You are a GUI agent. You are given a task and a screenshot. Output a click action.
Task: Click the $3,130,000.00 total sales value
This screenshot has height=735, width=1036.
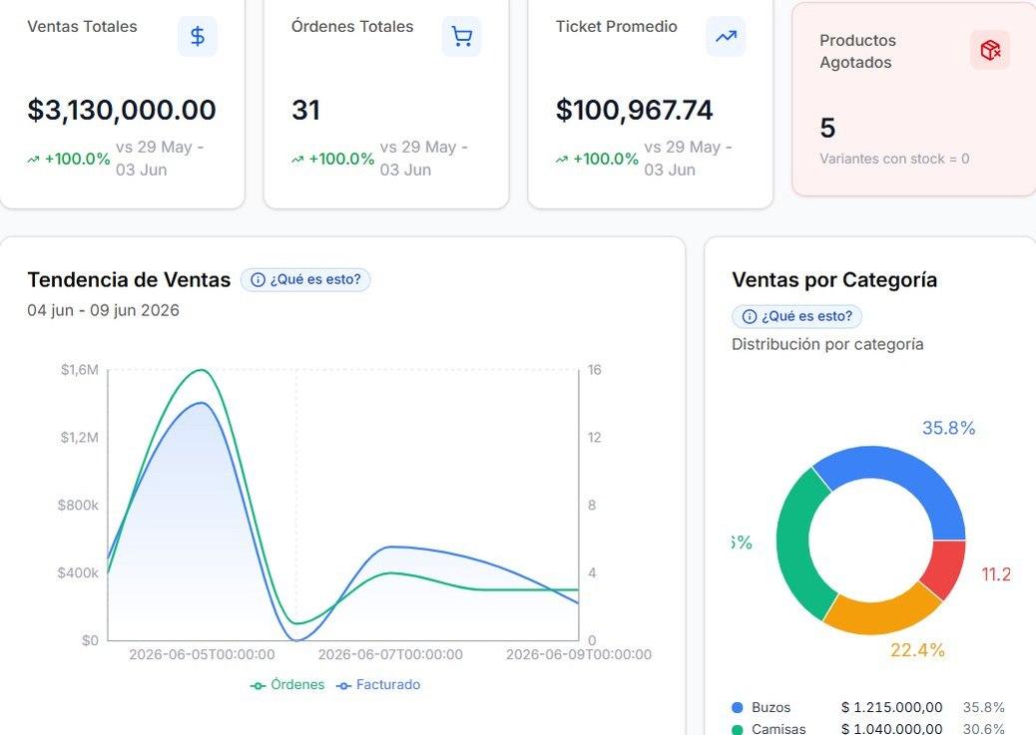coord(122,110)
